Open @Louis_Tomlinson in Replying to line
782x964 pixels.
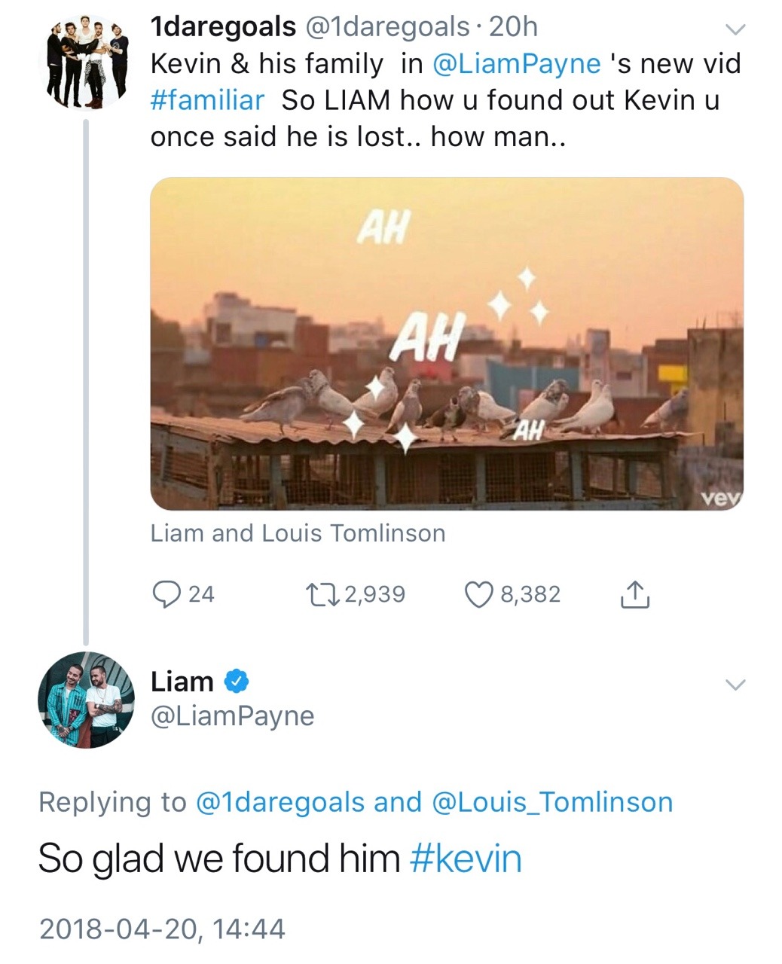point(552,802)
